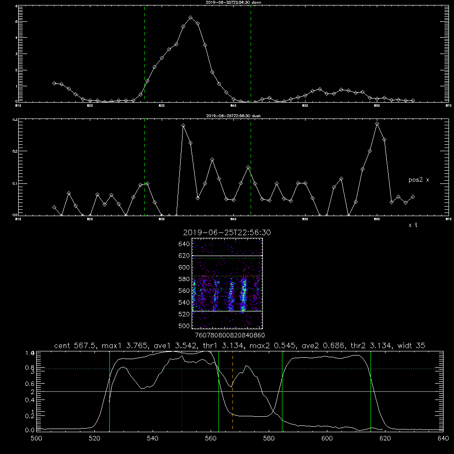This screenshot has width=454, height=454.
Task: Click the orange dashed center line near 567.5
Action: [232, 391]
